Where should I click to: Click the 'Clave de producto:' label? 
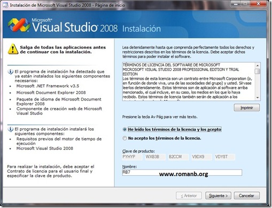pos(138,151)
